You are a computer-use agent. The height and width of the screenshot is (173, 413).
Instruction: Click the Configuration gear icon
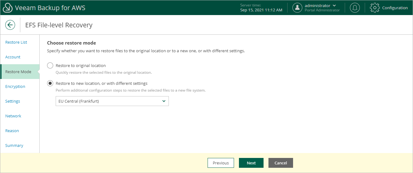(375, 8)
